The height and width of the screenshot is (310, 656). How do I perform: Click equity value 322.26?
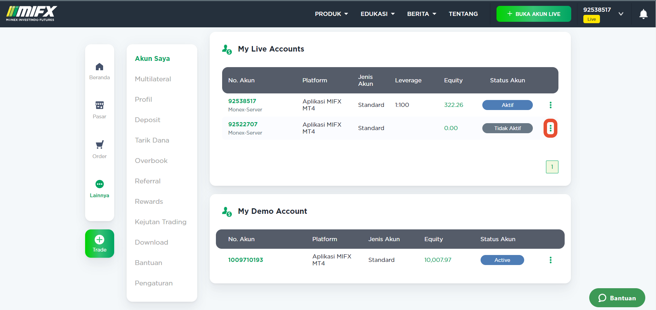pyautogui.click(x=454, y=105)
